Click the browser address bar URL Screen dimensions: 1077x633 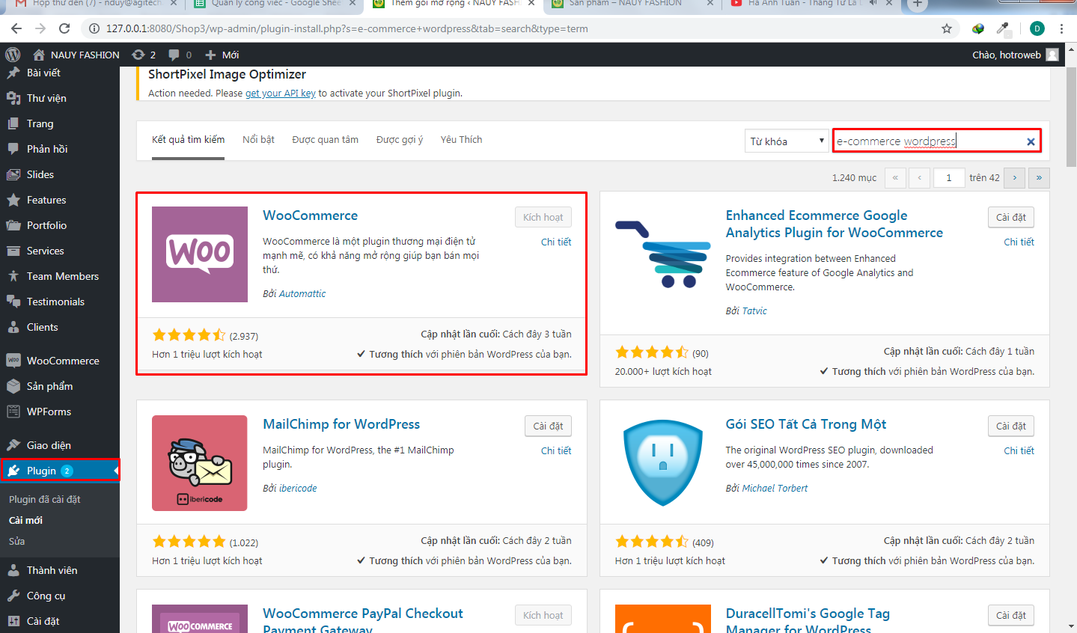coord(347,28)
